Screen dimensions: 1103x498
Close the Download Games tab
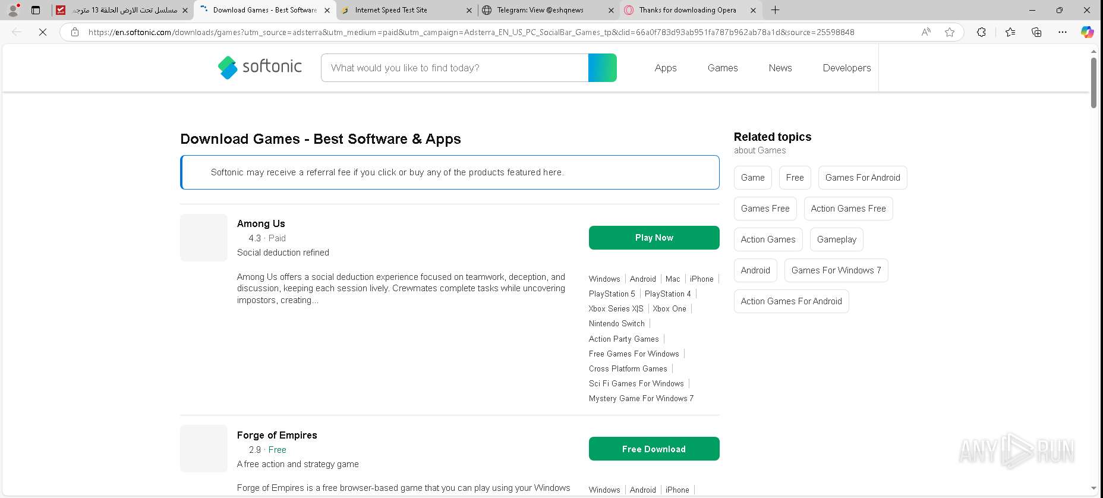pyautogui.click(x=327, y=10)
